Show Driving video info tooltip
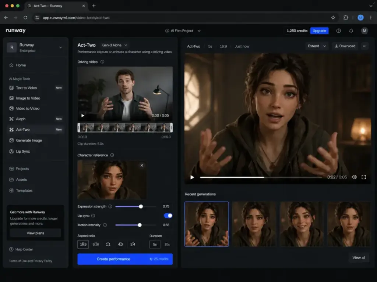The image size is (377, 282). coord(102,62)
